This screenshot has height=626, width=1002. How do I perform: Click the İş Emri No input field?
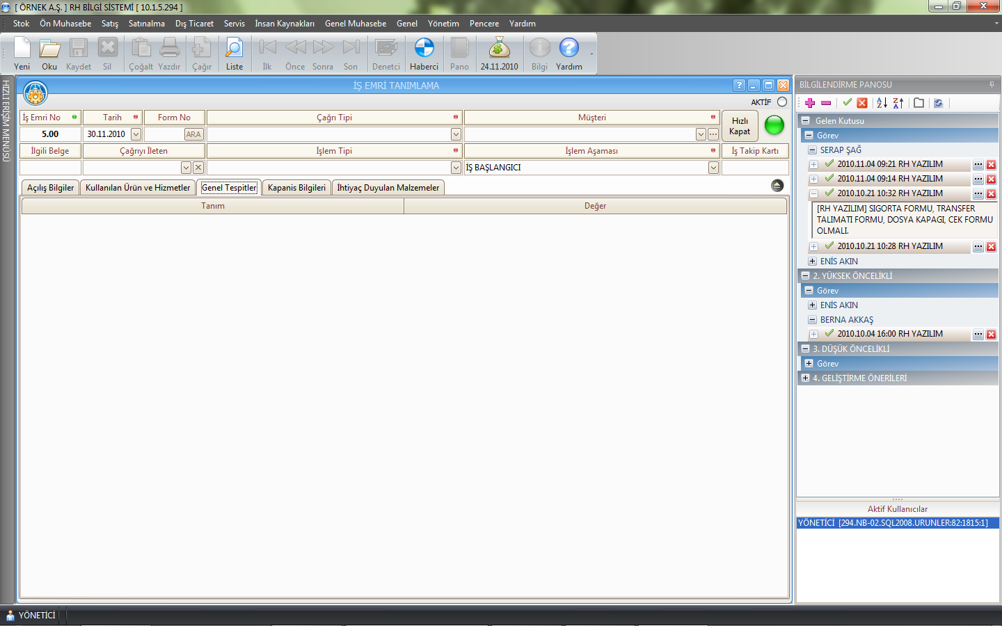coord(50,134)
